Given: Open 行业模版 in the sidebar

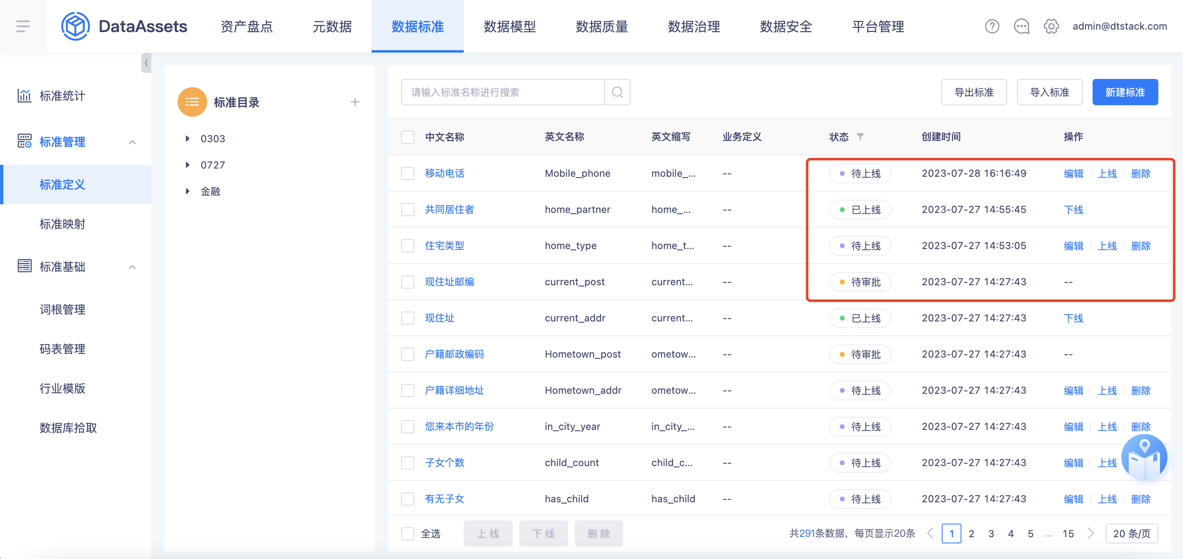Looking at the screenshot, I should click(x=62, y=388).
